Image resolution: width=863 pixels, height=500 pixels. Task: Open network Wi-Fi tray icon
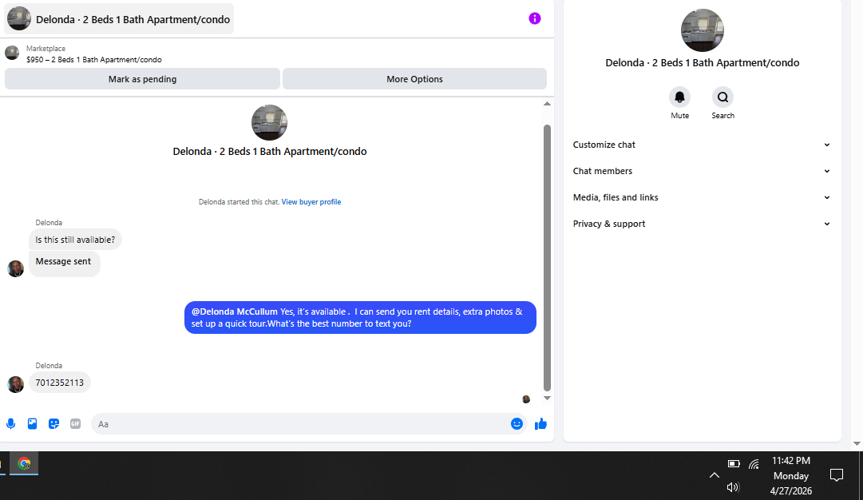(754, 464)
